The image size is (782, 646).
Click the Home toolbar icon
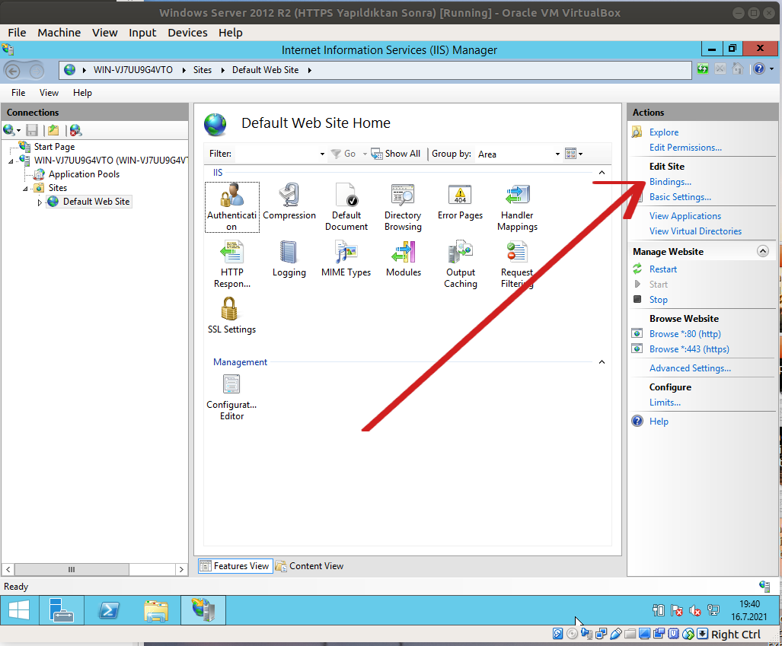pyautogui.click(x=738, y=68)
